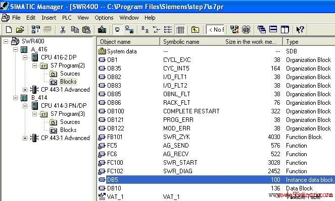Expand the first CP 443-1 Advanced node

coord(25,90)
